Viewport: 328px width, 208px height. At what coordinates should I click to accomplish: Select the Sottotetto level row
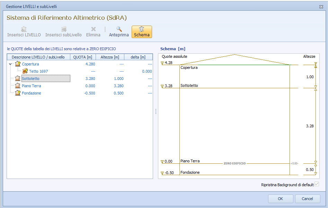[x=30, y=79]
